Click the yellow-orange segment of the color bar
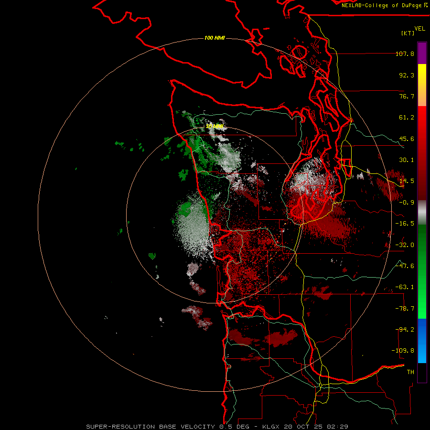The image size is (430, 430). 422,85
